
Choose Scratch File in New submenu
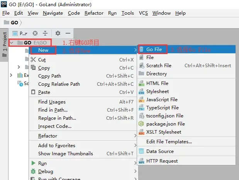(186, 65)
